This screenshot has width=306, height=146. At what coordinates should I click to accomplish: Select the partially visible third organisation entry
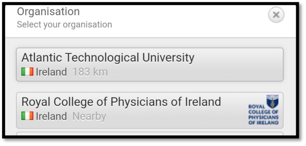coord(150,134)
